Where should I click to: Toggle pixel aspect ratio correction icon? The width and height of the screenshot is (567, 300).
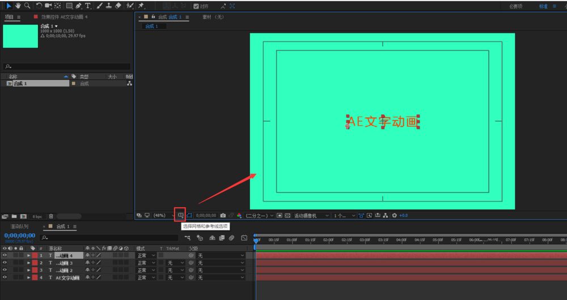(361, 216)
